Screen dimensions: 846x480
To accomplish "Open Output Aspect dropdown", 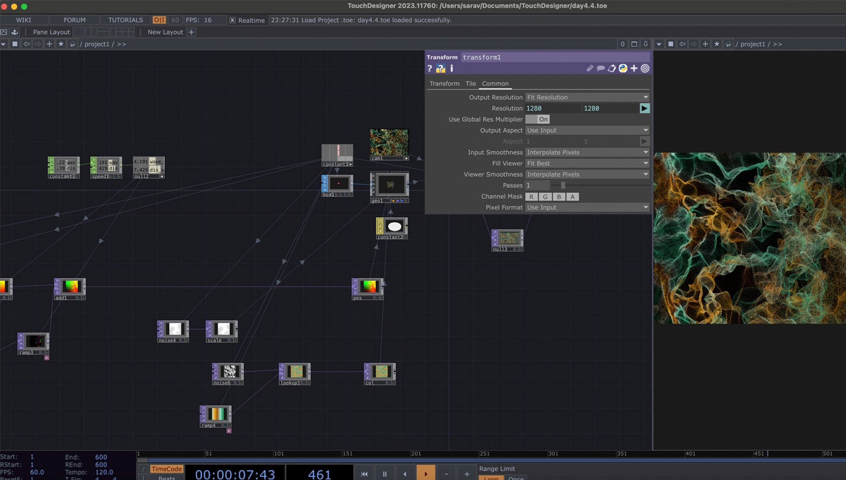I will point(587,130).
